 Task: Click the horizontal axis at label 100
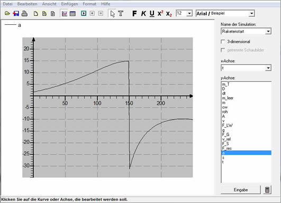[97, 103]
